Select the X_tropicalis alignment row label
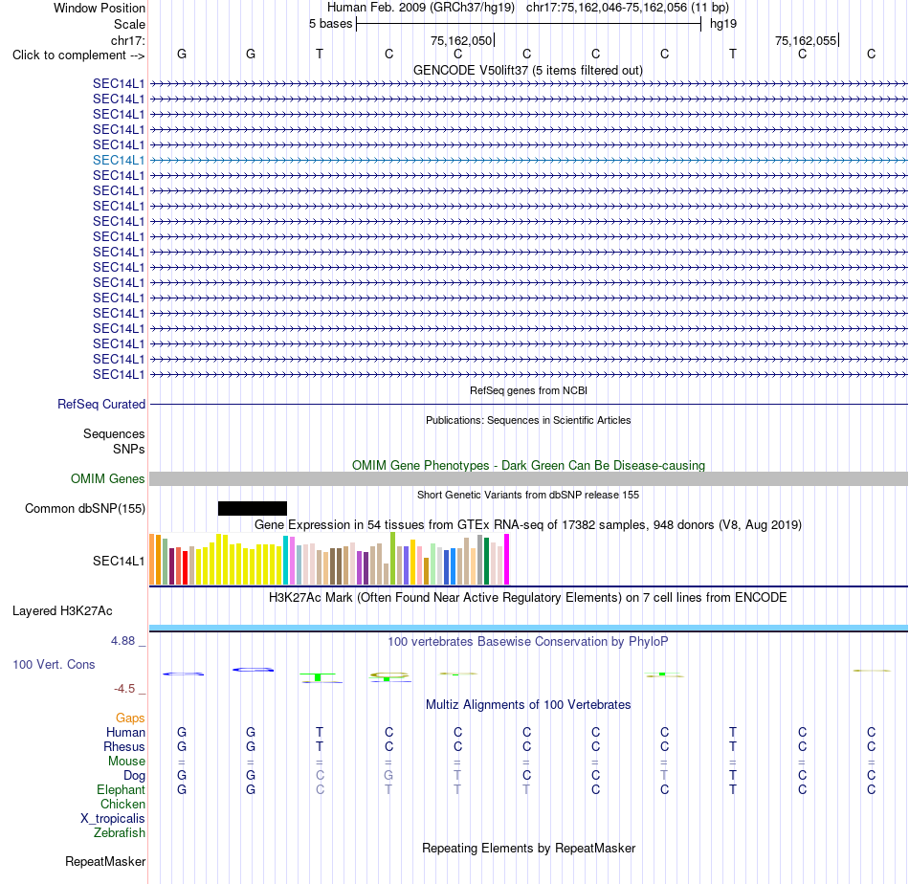 [x=113, y=819]
